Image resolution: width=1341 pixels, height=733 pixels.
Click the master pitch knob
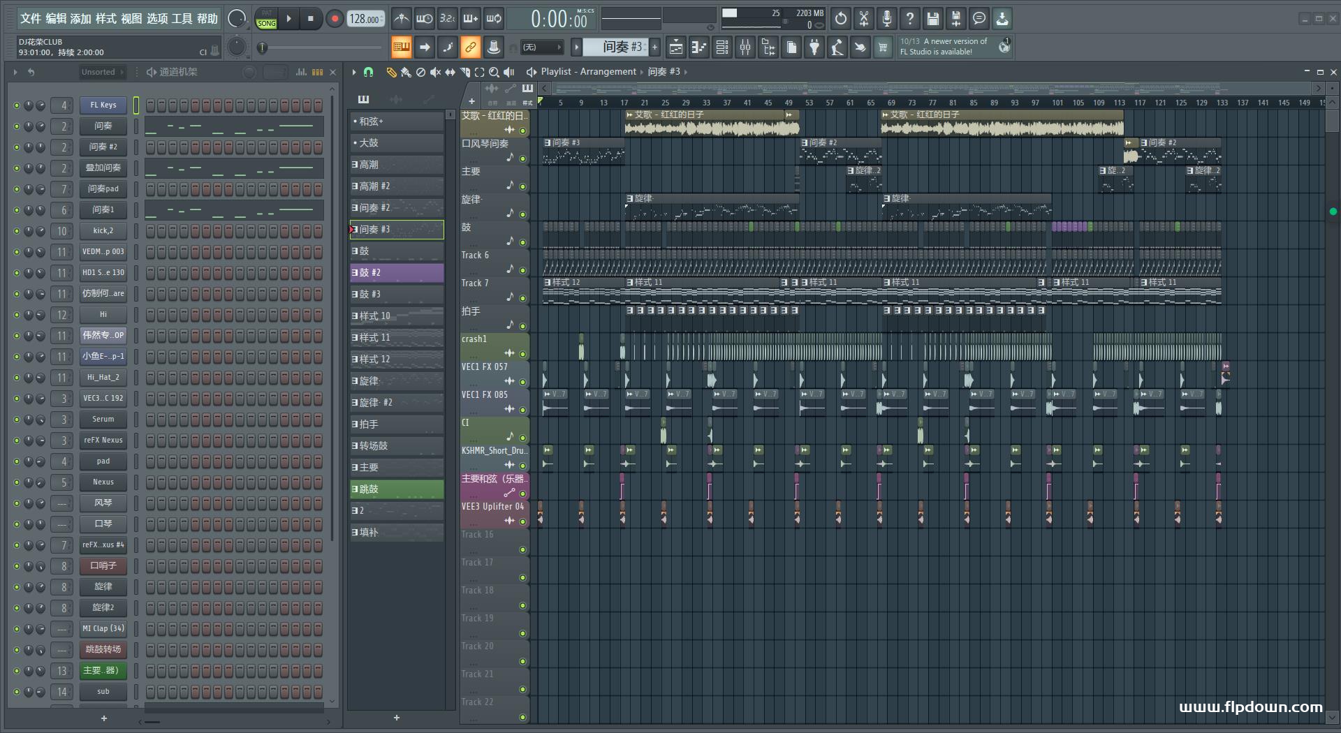click(x=237, y=47)
